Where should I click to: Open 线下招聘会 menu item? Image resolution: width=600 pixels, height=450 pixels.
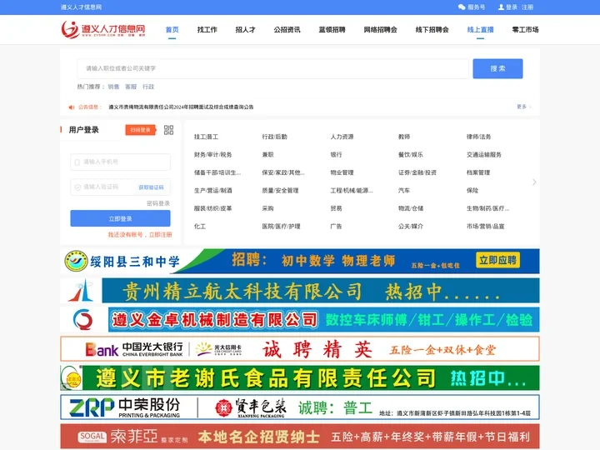(x=432, y=29)
